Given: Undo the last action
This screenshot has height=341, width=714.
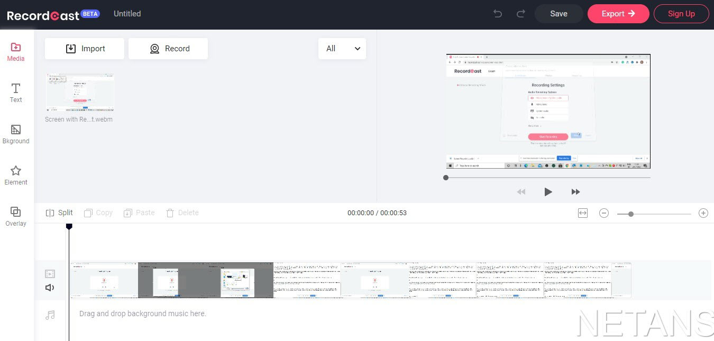Looking at the screenshot, I should 498,14.
